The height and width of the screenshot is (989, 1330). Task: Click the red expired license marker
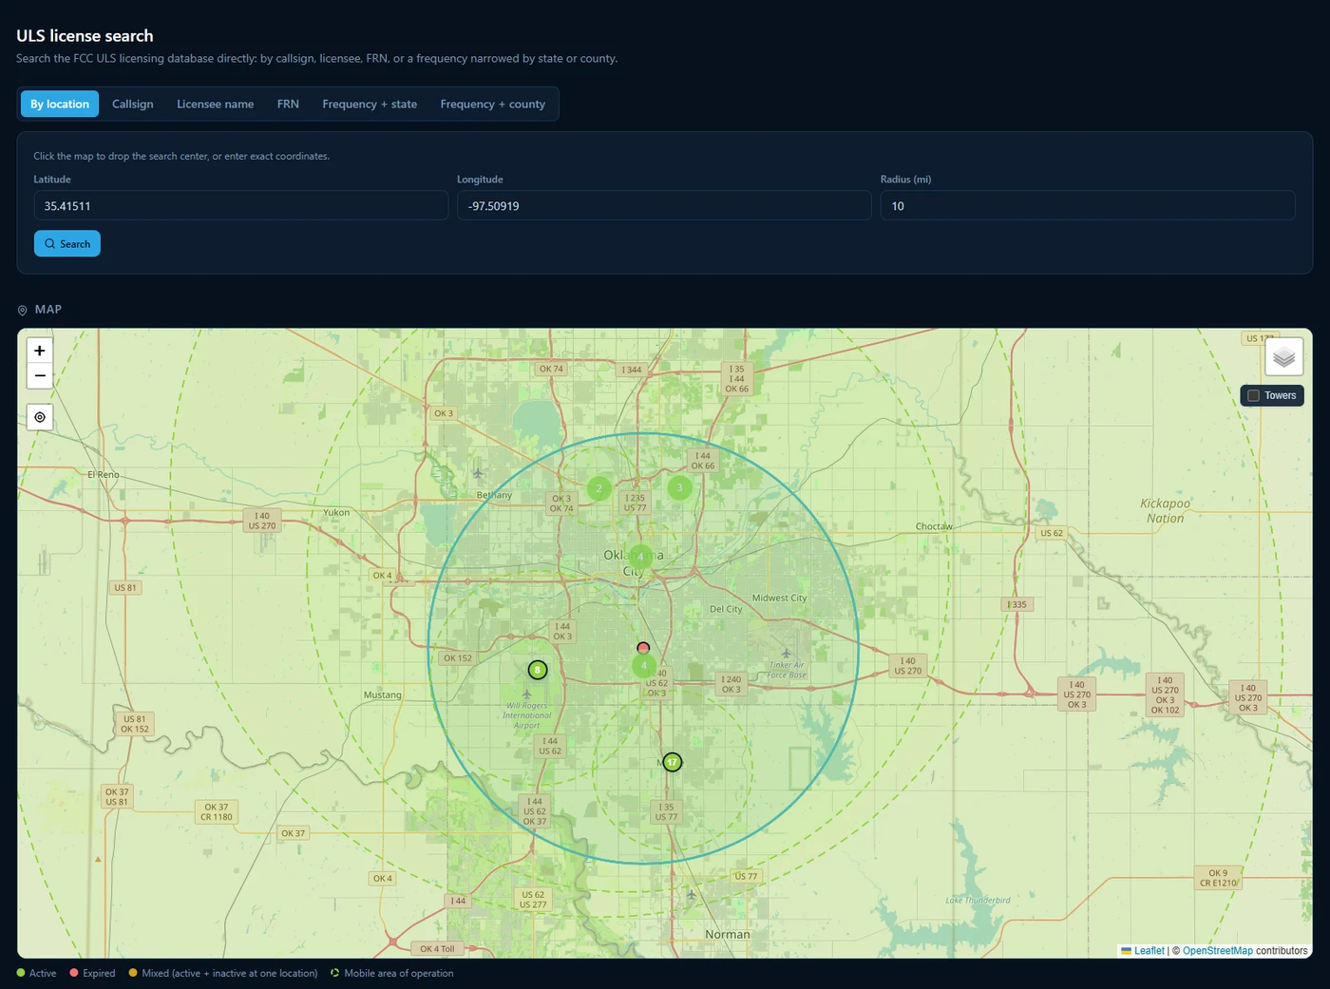coord(643,648)
